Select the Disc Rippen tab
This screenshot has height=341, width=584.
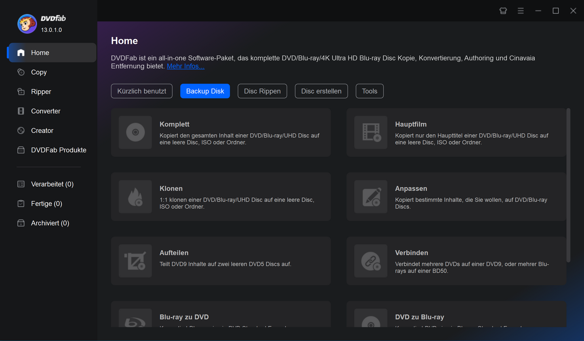click(262, 91)
